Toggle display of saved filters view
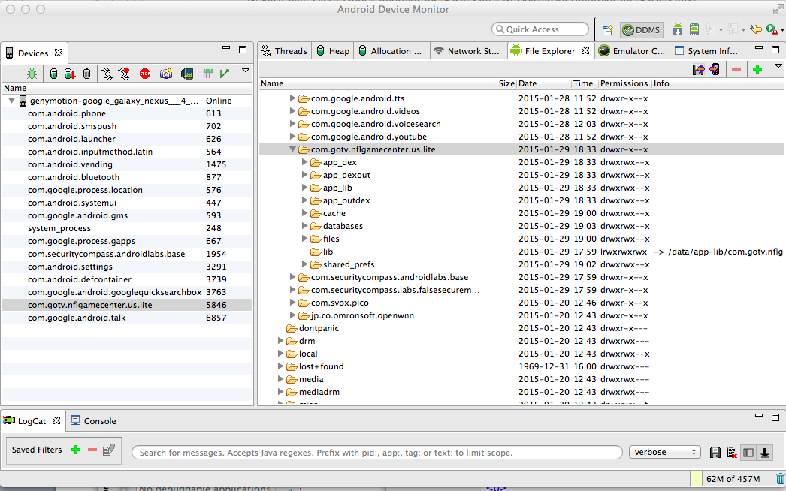This screenshot has width=786, height=491. tap(748, 453)
